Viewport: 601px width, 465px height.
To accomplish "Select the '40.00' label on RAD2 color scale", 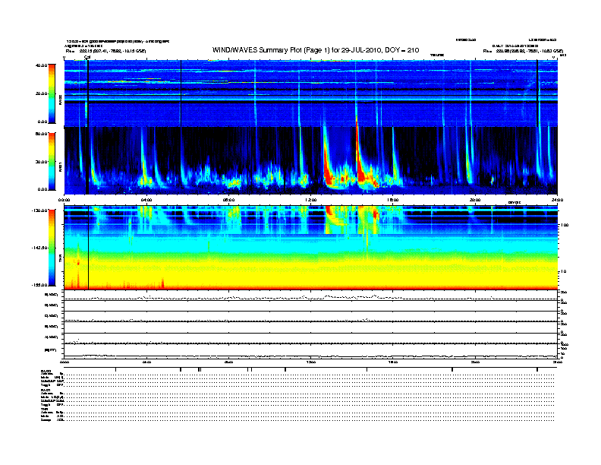I will coord(41,65).
